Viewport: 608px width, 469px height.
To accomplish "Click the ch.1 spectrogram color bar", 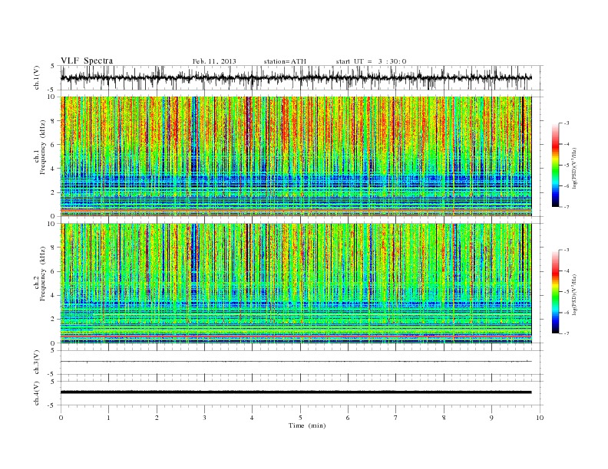I will (x=556, y=165).
